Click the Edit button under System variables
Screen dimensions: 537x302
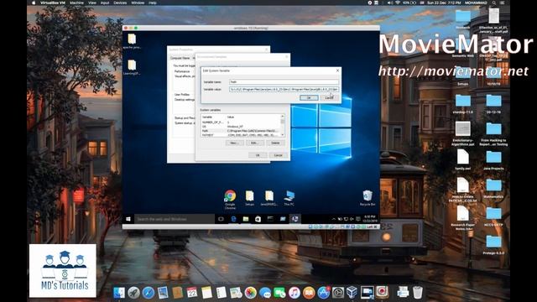click(x=255, y=143)
